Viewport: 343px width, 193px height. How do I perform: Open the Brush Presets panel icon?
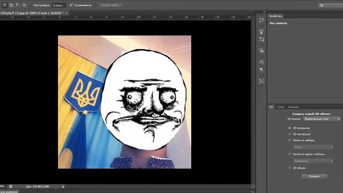(262, 32)
